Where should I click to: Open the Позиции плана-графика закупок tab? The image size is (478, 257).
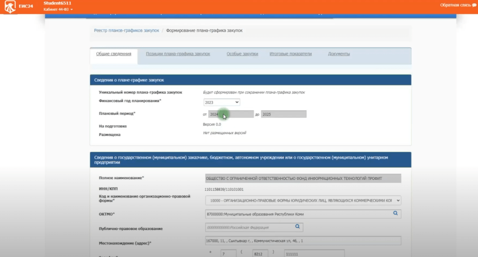point(178,54)
